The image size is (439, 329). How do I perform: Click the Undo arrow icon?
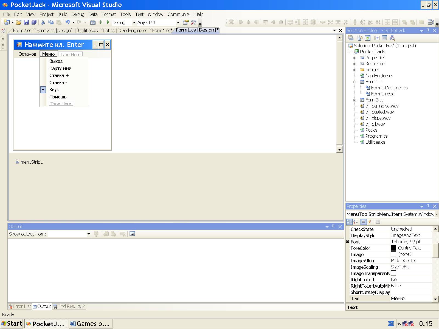(x=67, y=22)
